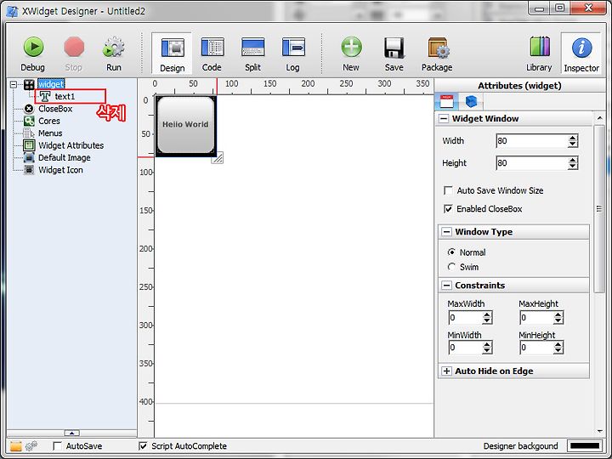
Task: Switch to Code view
Action: [212, 54]
